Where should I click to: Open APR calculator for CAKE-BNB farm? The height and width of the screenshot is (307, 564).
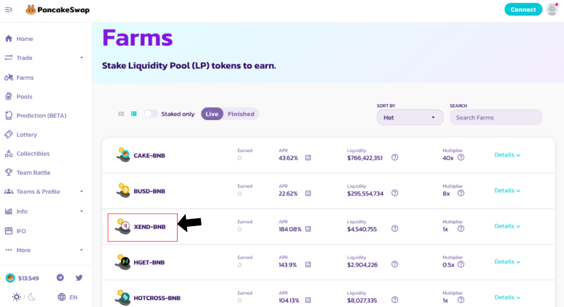pos(308,158)
